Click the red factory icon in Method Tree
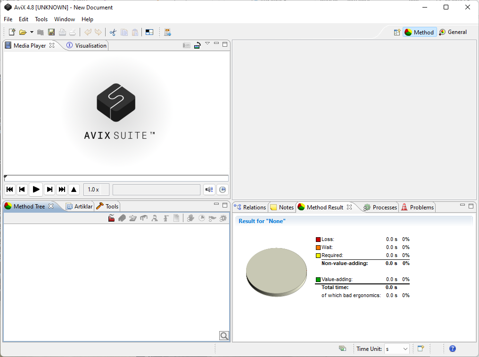 [112, 218]
